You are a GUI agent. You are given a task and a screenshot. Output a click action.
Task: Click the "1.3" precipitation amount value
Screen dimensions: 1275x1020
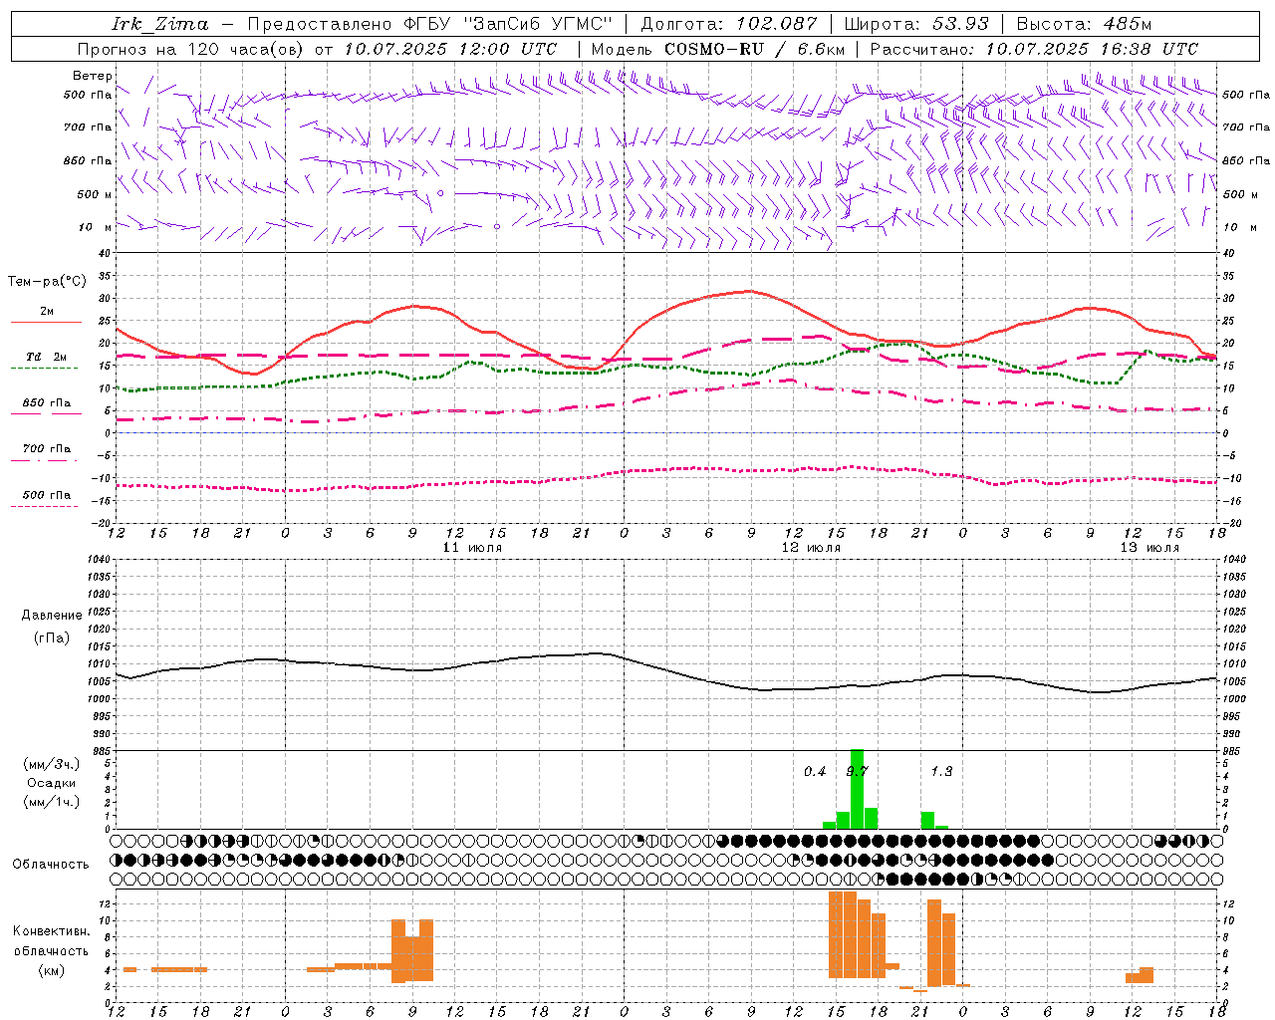[x=941, y=771]
